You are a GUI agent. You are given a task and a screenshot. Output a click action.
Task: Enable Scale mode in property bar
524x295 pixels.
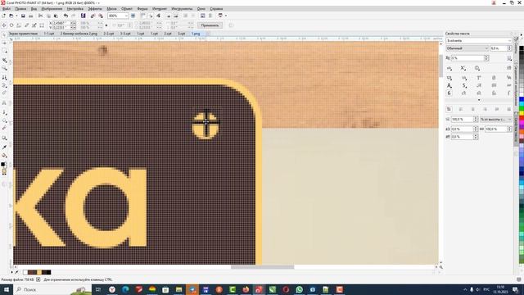coord(19,25)
